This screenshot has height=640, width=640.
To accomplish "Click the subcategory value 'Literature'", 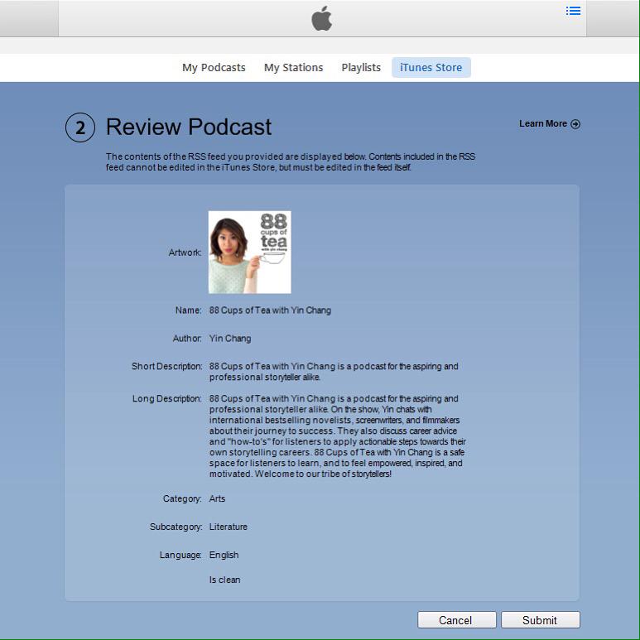I will click(229, 527).
